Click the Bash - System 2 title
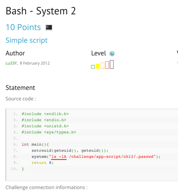178x195 pixels. (41, 11)
